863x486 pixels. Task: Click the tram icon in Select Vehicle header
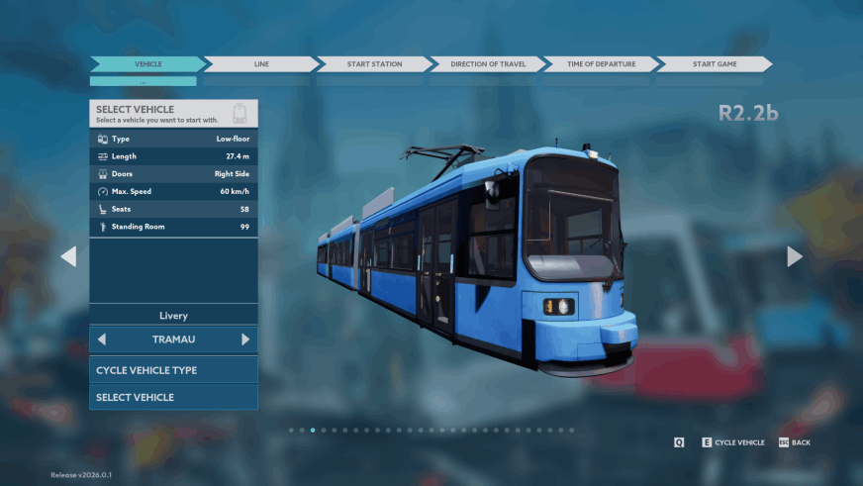point(240,114)
